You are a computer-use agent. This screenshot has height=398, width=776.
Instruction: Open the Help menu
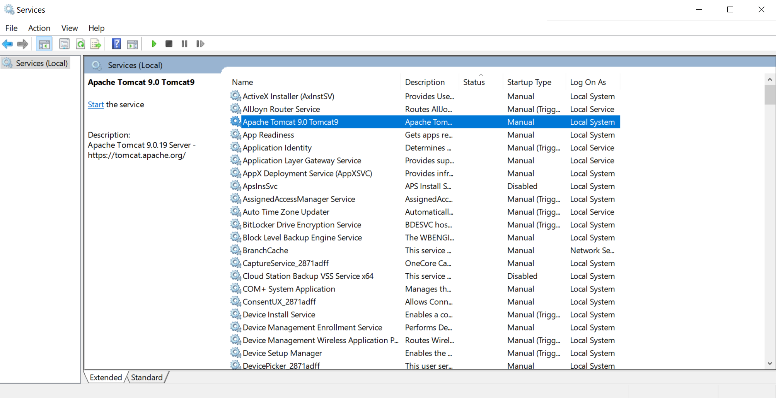(x=96, y=28)
